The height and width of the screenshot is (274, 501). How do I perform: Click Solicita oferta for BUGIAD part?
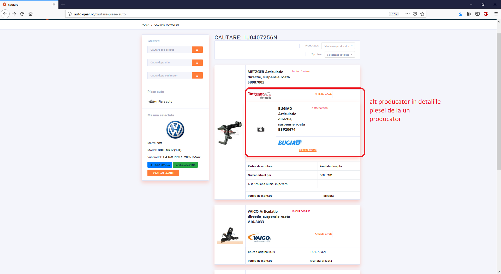[x=308, y=150]
